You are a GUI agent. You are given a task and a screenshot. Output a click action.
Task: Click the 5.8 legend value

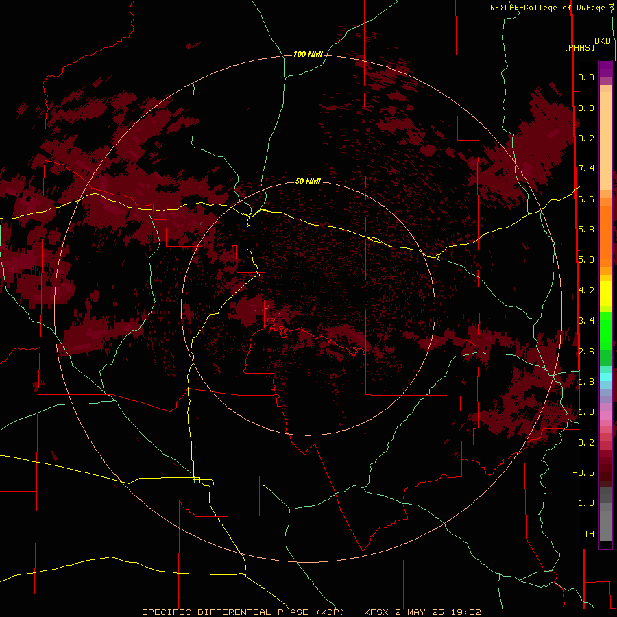586,230
